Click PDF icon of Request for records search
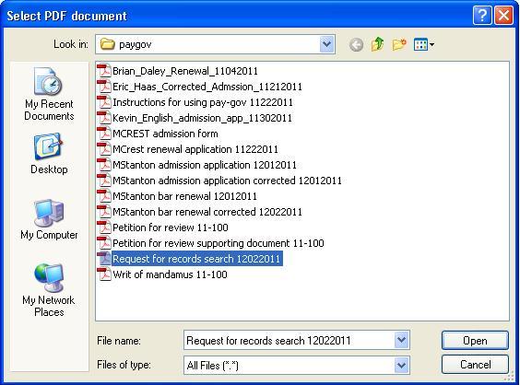This screenshot has width=520, height=385. tap(104, 259)
